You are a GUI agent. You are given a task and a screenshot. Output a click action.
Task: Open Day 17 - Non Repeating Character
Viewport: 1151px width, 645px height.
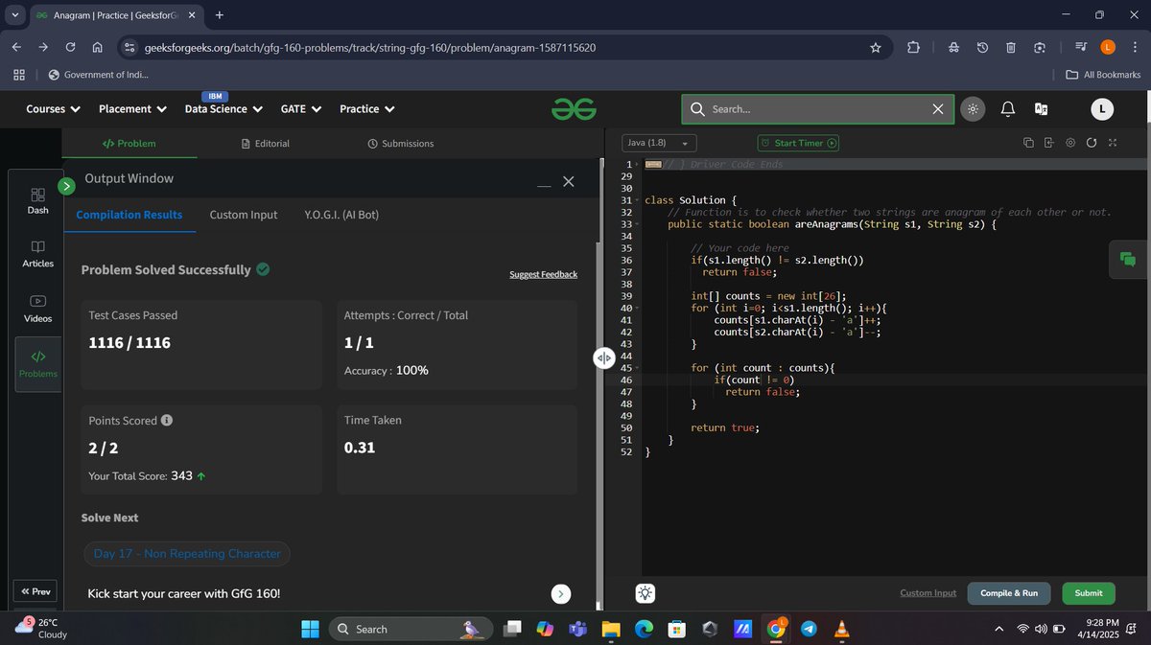(x=187, y=553)
